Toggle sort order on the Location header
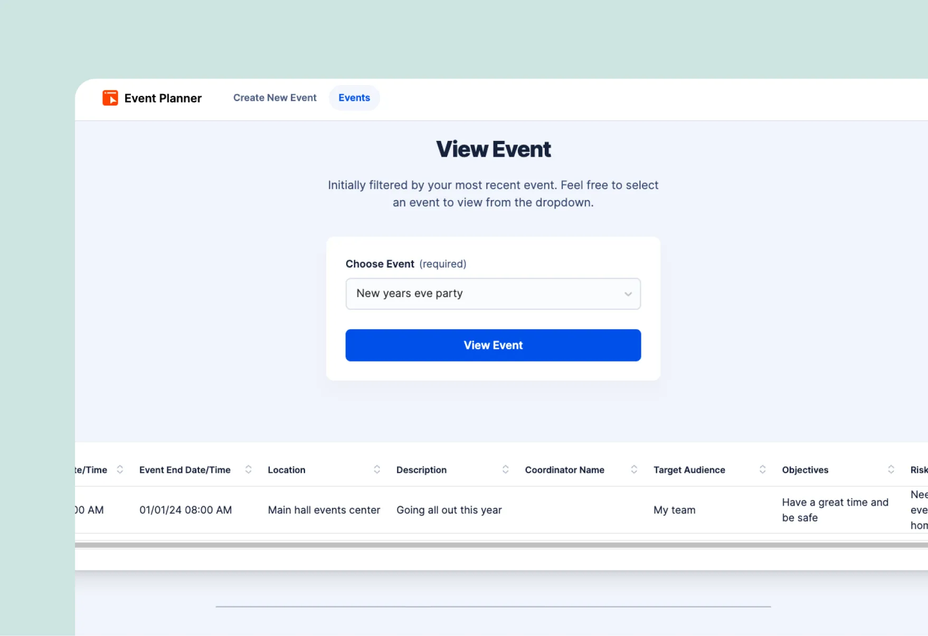This screenshot has width=928, height=636. coord(377,469)
